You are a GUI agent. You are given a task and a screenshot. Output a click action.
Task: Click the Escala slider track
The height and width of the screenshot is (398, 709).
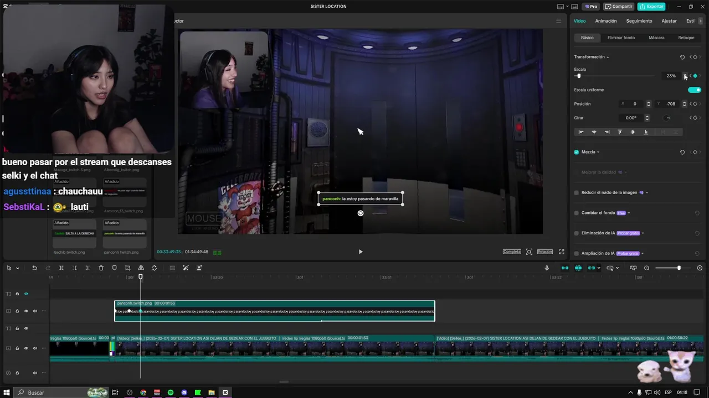pyautogui.click(x=614, y=76)
